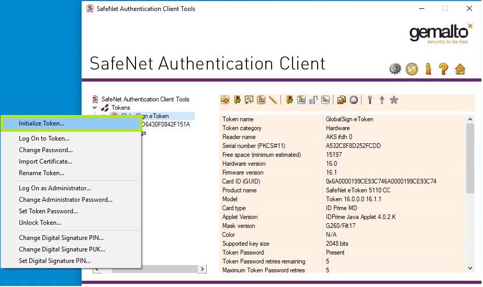The image size is (483, 287).
Task: Click the open padlock Unlock Token icon
Action: pos(313,100)
